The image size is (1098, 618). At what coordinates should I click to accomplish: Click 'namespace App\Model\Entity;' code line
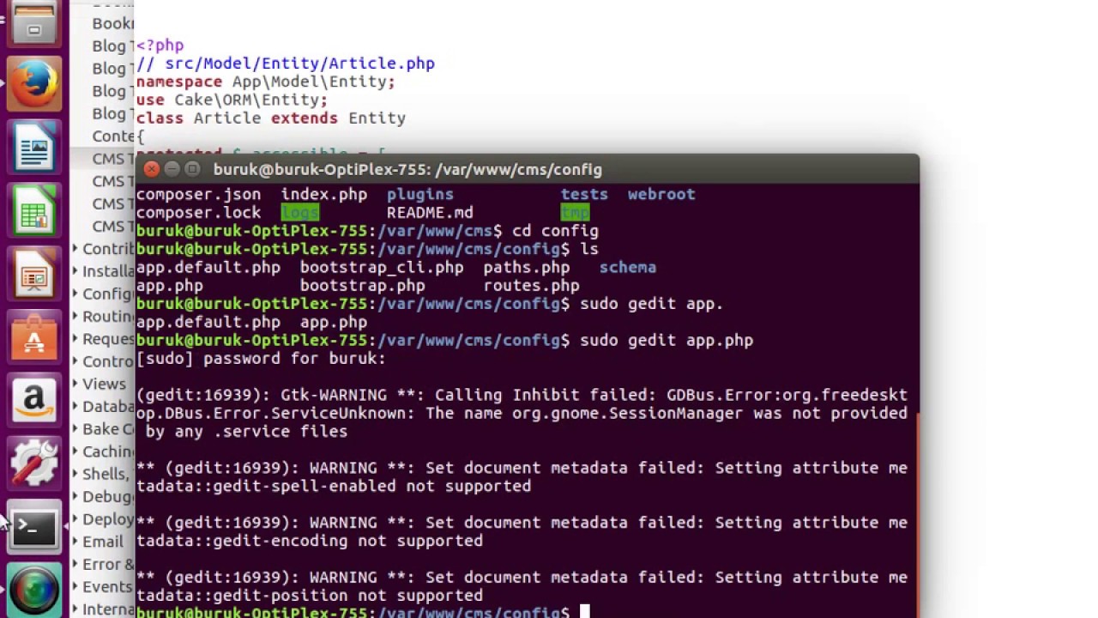[x=266, y=82]
